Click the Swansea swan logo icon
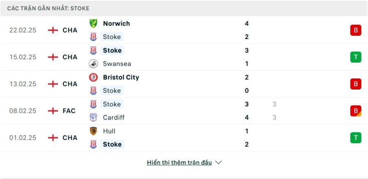 click(93, 64)
